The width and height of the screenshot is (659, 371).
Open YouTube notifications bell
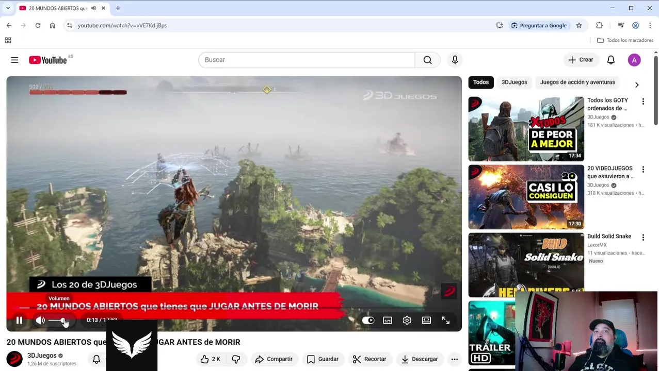click(610, 60)
